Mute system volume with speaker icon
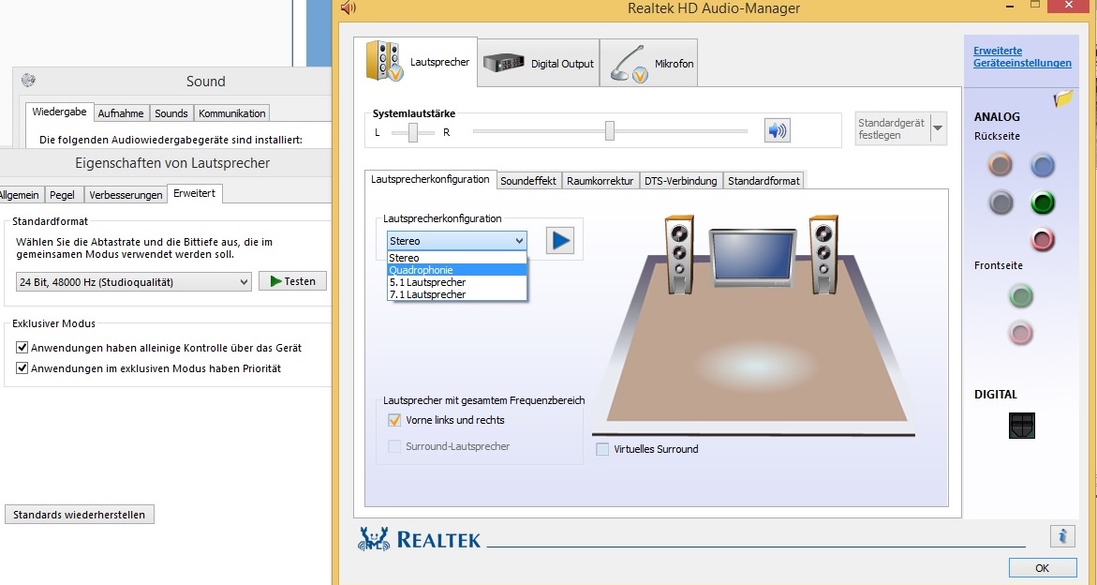 pyautogui.click(x=778, y=130)
